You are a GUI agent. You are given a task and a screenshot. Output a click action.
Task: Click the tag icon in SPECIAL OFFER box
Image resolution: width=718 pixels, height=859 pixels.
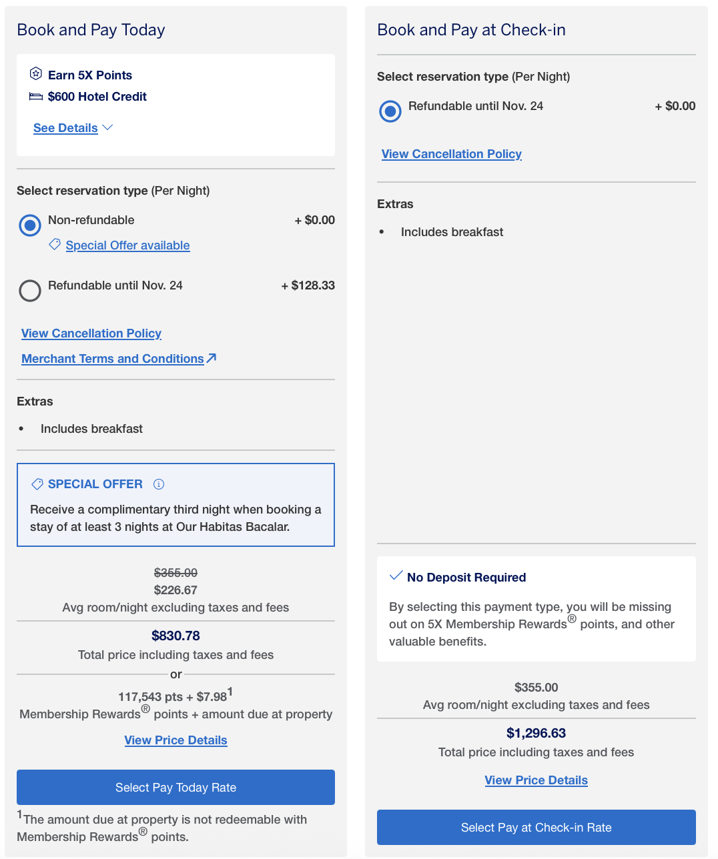click(x=37, y=484)
